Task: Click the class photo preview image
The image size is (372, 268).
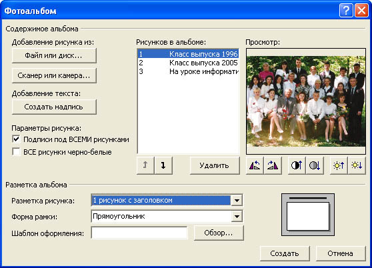Action: (306, 101)
